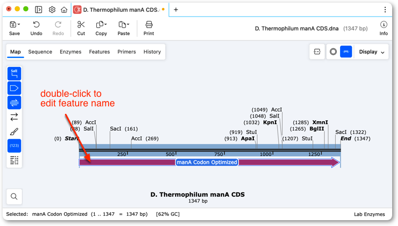398x226 pixels.
Task: Click the fit-to-width map icon
Action: [x=317, y=52]
